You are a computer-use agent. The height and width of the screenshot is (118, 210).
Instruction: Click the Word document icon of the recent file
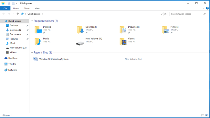[35, 59]
